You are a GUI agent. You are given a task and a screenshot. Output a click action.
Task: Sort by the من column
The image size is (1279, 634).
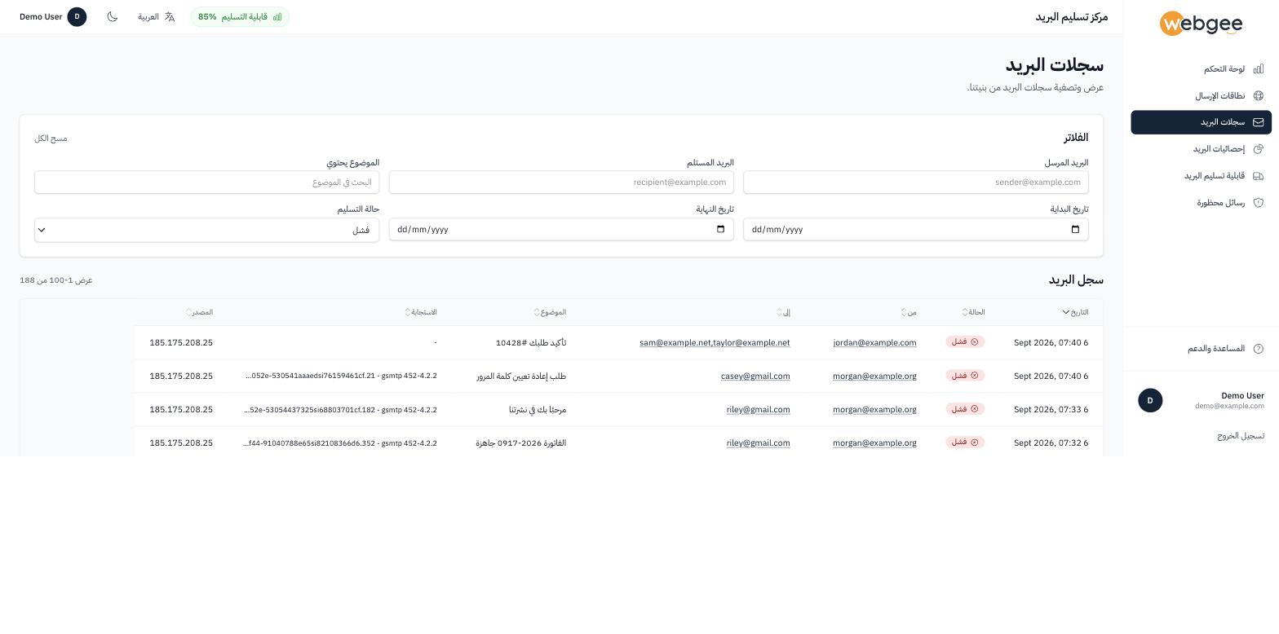point(909,313)
